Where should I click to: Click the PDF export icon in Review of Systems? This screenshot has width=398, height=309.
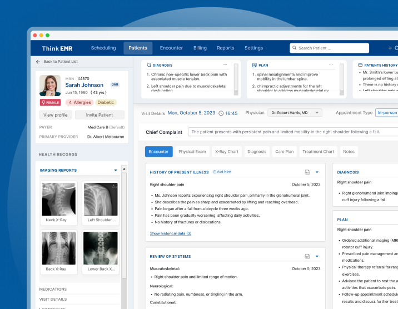click(307, 256)
